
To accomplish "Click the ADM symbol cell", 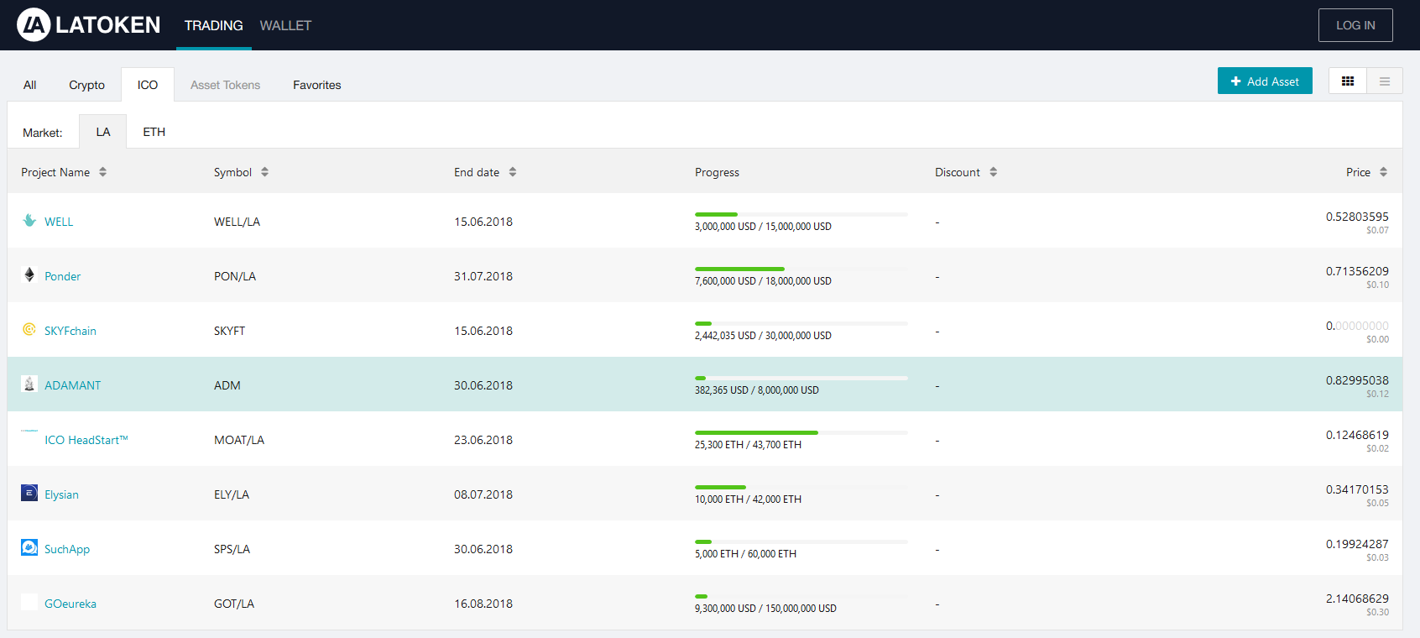I will coord(227,385).
